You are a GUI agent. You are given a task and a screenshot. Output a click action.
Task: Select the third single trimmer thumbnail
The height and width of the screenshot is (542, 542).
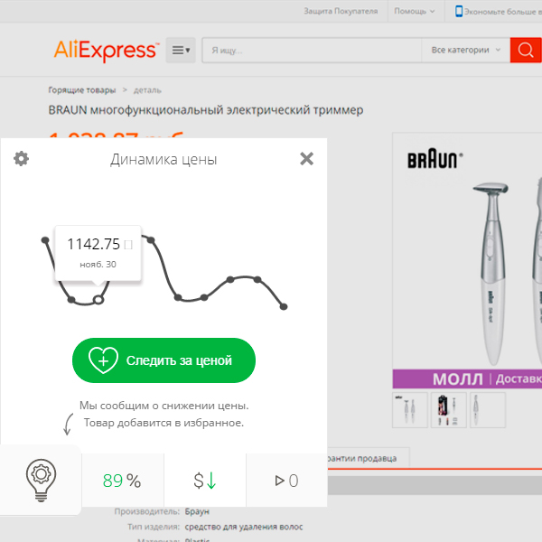488,410
